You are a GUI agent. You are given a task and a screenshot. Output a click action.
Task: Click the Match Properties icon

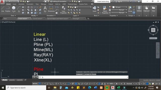coord(105,10)
